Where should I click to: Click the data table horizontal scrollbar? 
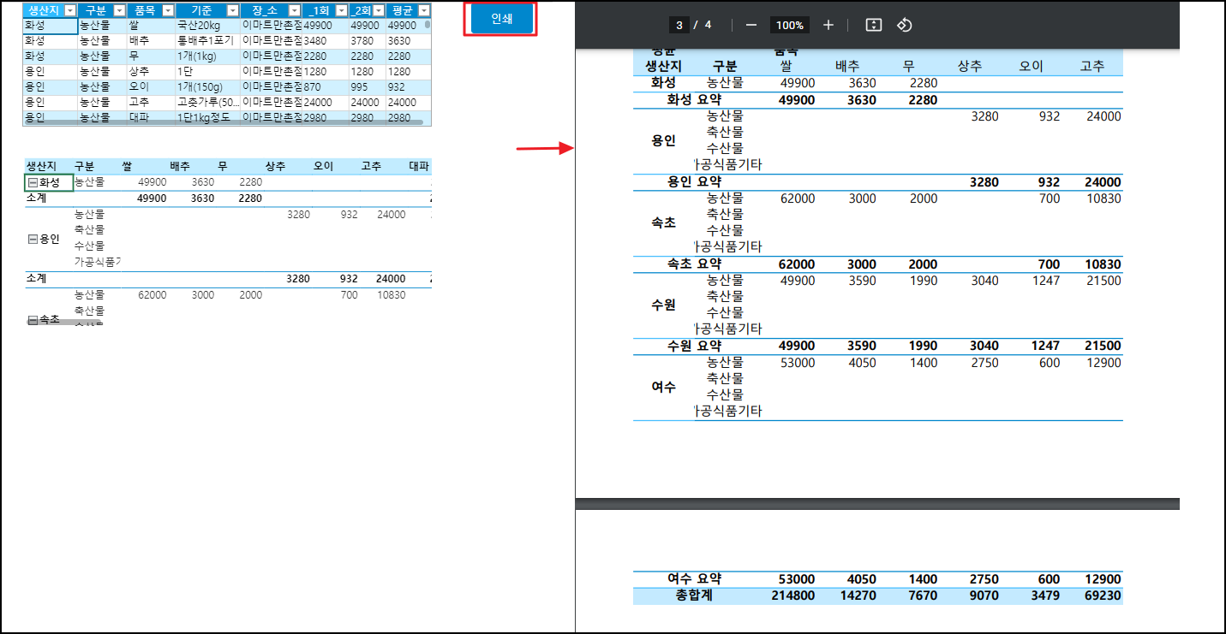point(223,123)
